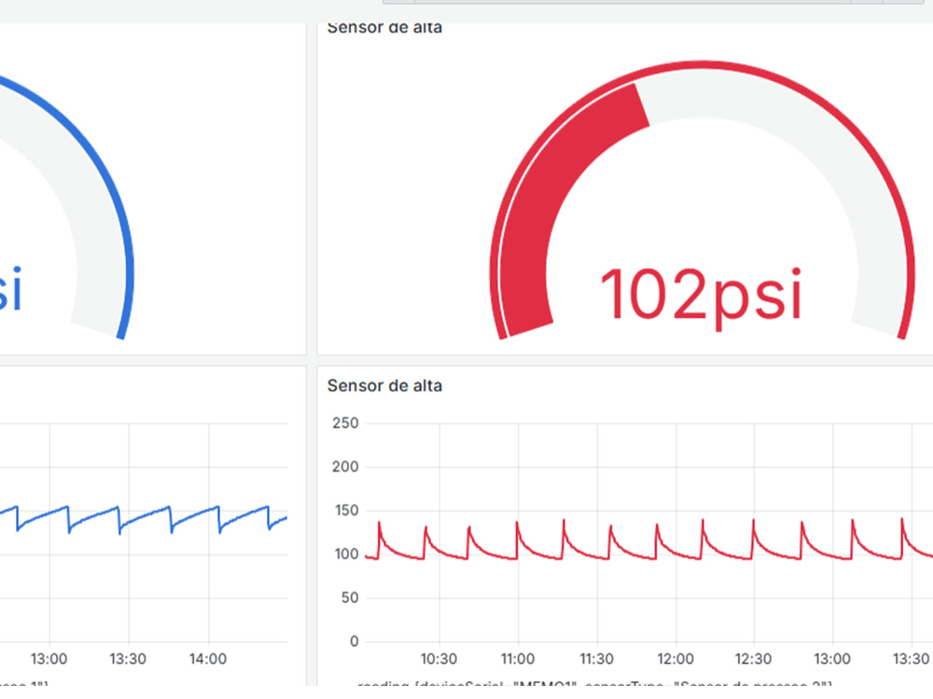Select the 50 y-axis label
The height and width of the screenshot is (699, 933).
coord(350,597)
